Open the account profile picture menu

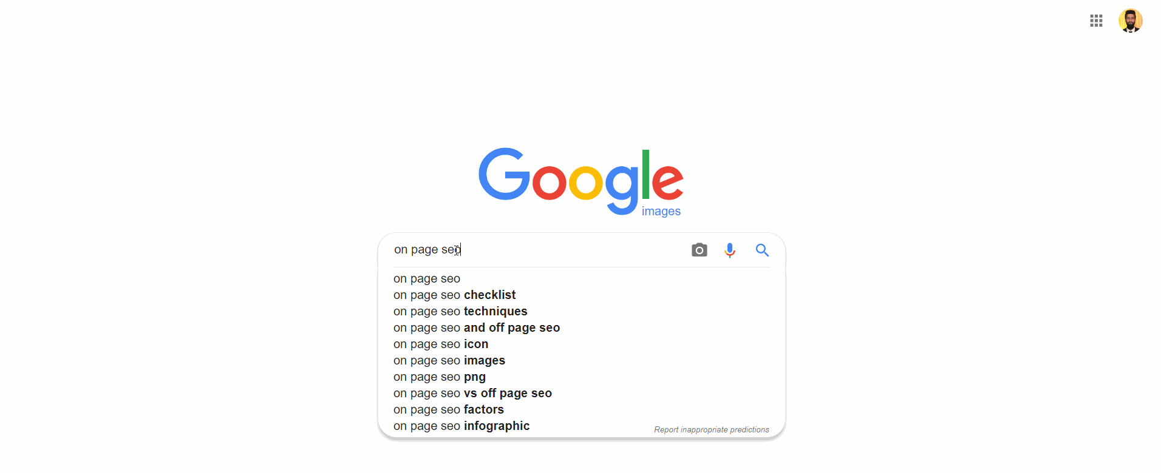(1130, 21)
